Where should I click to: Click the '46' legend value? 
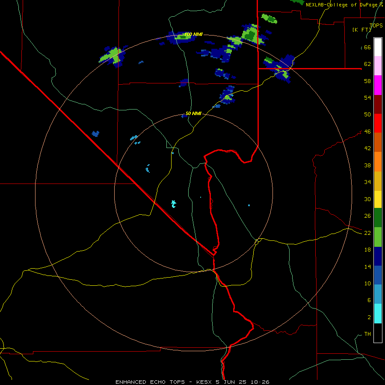point(367,132)
